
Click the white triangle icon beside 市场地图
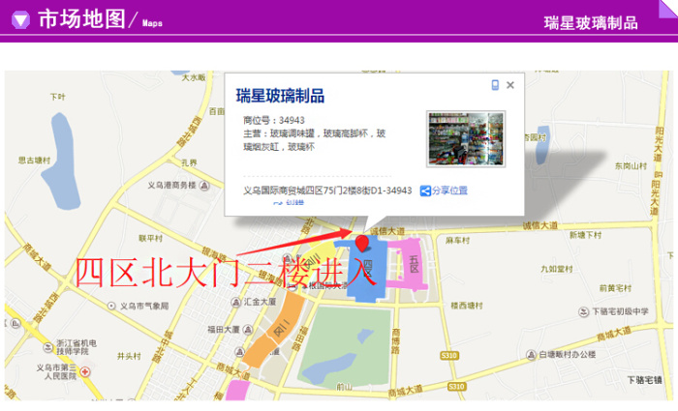[19, 20]
